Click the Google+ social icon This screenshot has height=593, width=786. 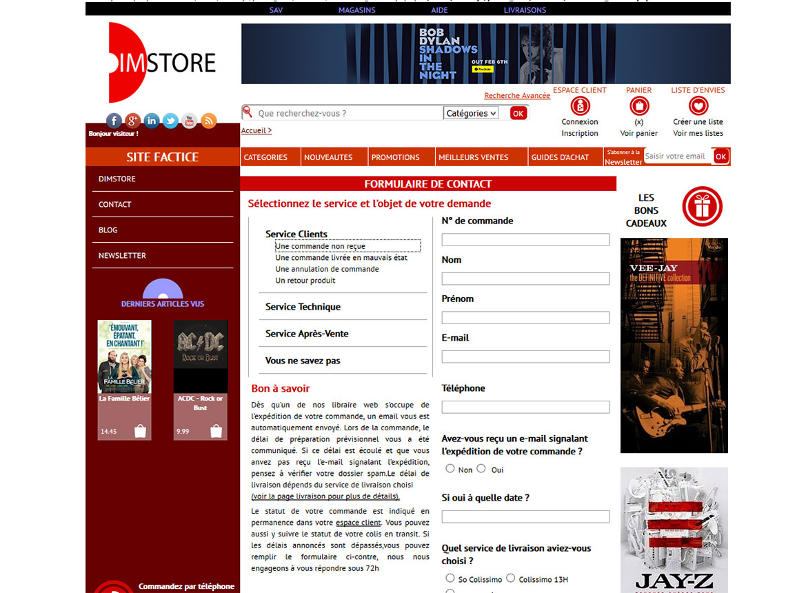[132, 121]
